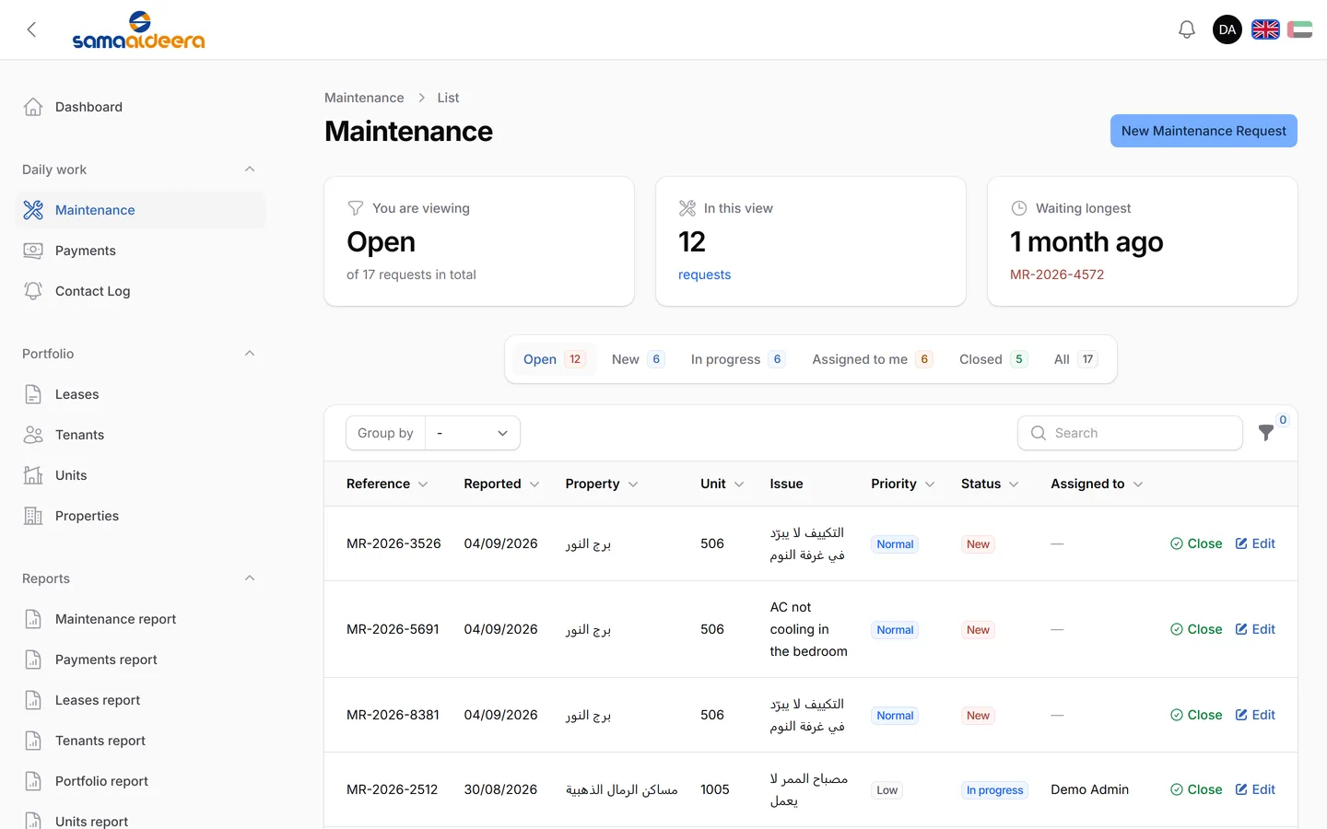1327x829 pixels.
Task: Collapse the Daily work section
Action: [250, 169]
